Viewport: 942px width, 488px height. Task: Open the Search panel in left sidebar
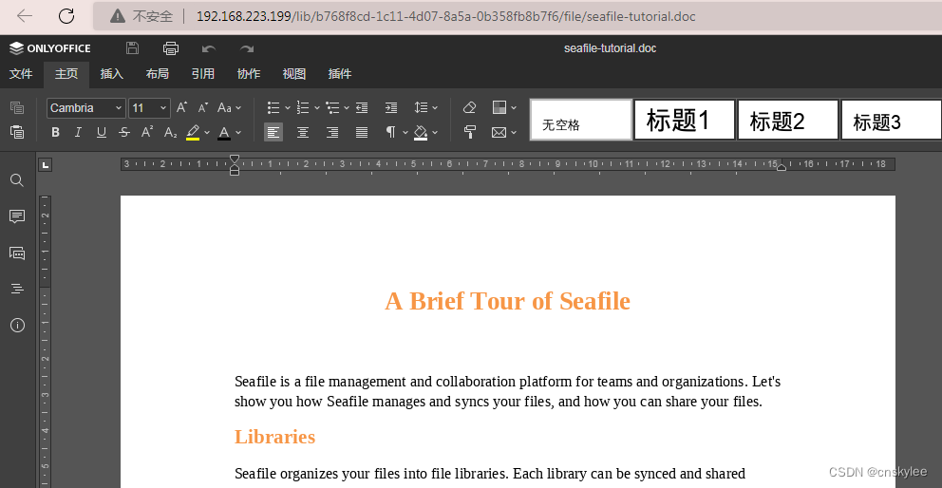pyautogui.click(x=17, y=180)
